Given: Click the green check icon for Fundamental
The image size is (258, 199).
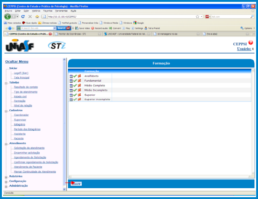Looking at the screenshot, I should pos(75,81).
